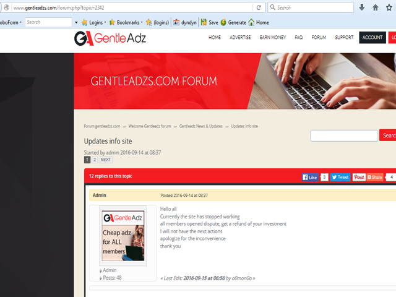The image size is (396, 297).
Task: Click Updates info site breadcrumb
Action: [x=244, y=126]
